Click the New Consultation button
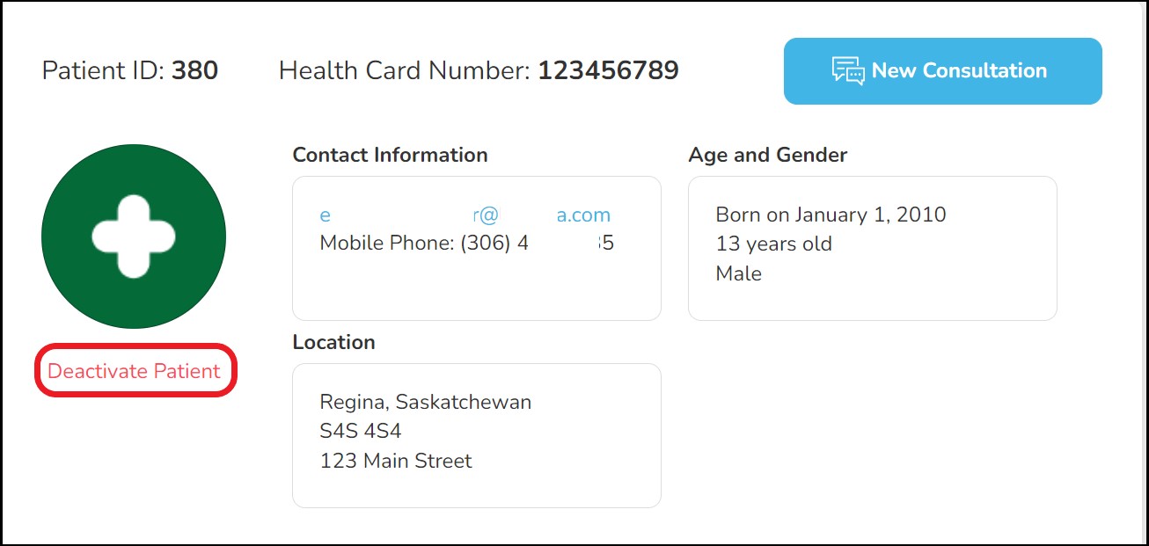 pyautogui.click(x=942, y=71)
